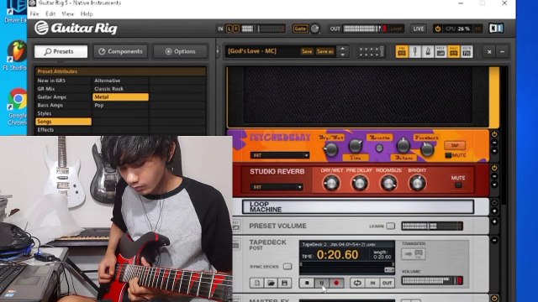Select Styles attribute

click(64, 113)
